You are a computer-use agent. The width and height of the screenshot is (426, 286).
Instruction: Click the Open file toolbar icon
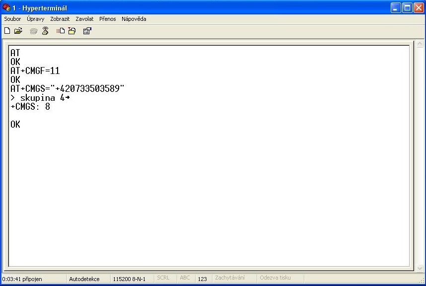click(x=18, y=31)
